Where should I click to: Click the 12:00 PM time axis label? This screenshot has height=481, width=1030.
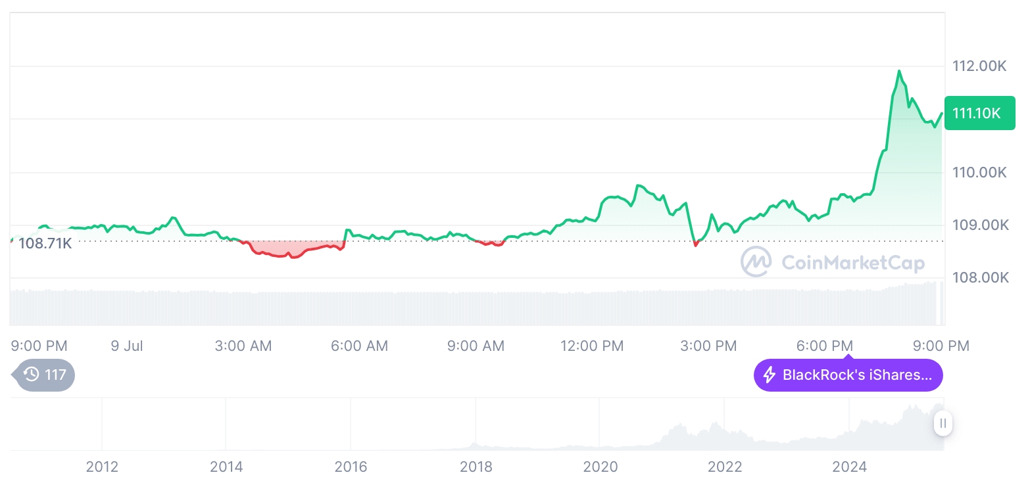593,346
